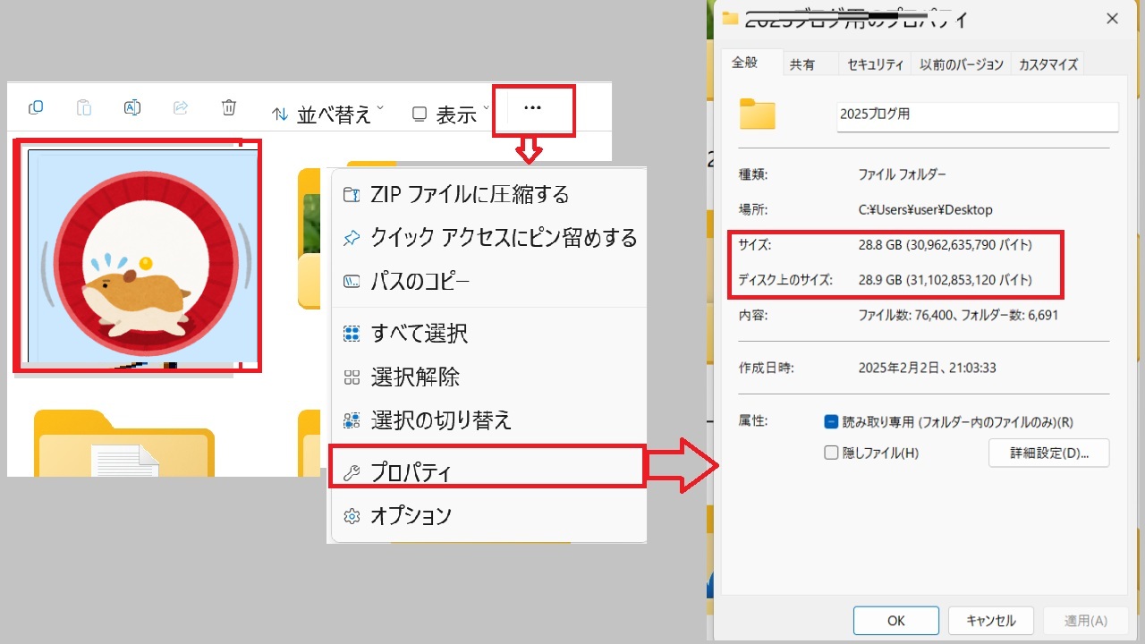Screen dimensions: 1145x644
Task: Click the delete trash can icon
Action: coord(228,108)
